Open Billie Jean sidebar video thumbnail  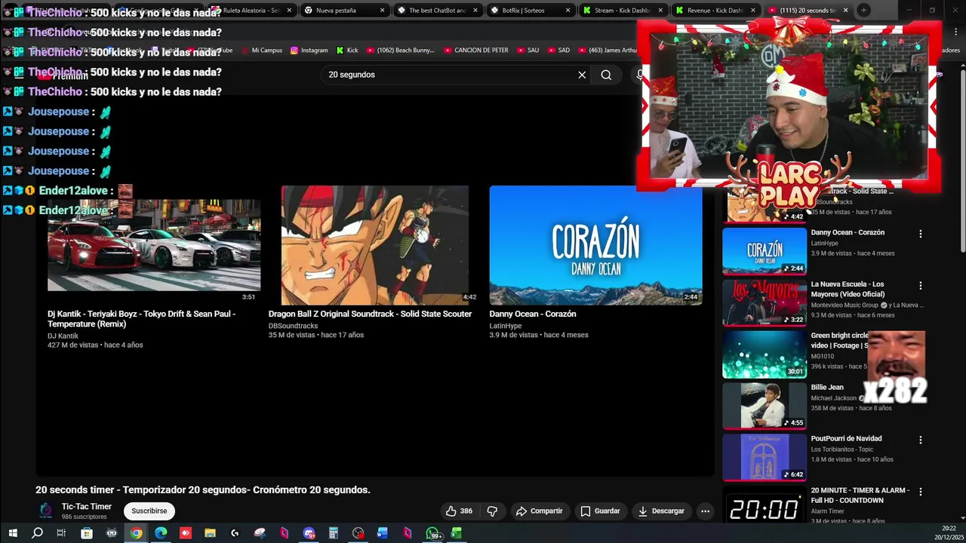click(x=764, y=406)
